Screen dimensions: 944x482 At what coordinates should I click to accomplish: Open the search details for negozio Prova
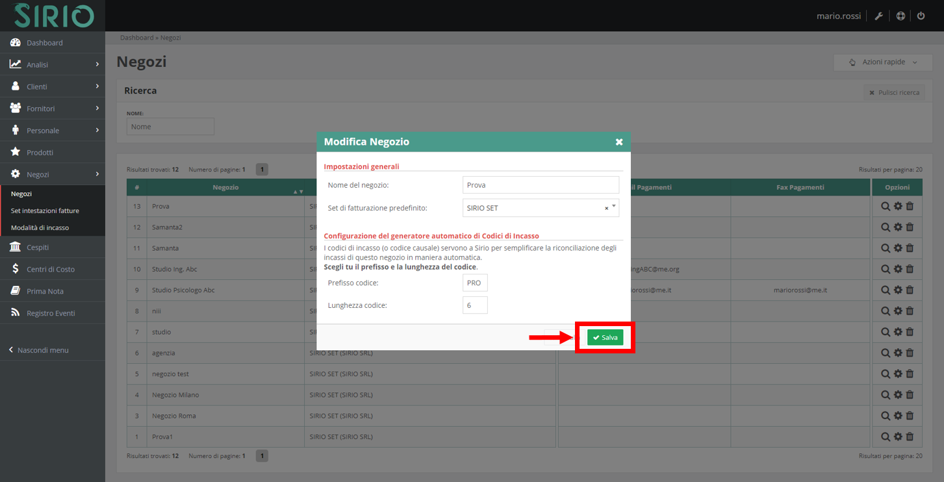tap(884, 206)
